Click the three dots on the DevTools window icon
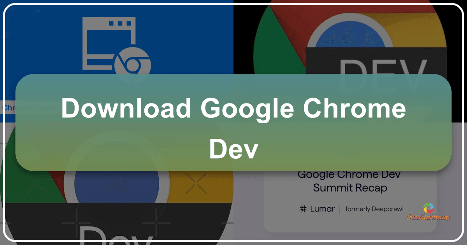The height and width of the screenshot is (245, 467). click(120, 23)
